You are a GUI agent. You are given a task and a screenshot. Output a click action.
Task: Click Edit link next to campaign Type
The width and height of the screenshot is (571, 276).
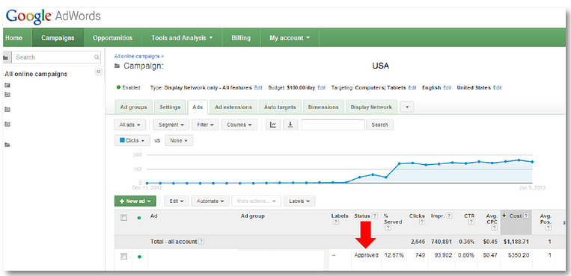[x=258, y=87]
